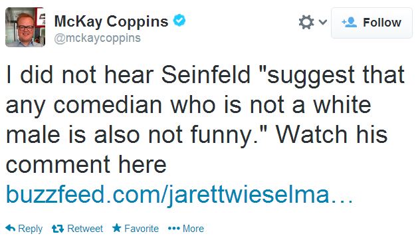Click the Reply text label
Screen dimensions: 420x240
(x=30, y=229)
